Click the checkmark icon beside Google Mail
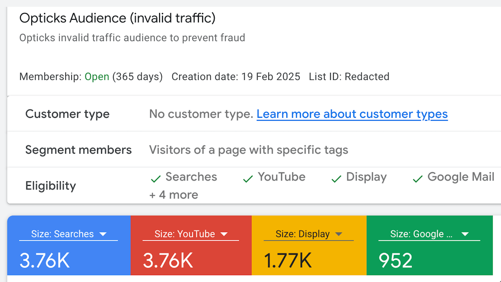The image size is (501, 282). (x=418, y=178)
